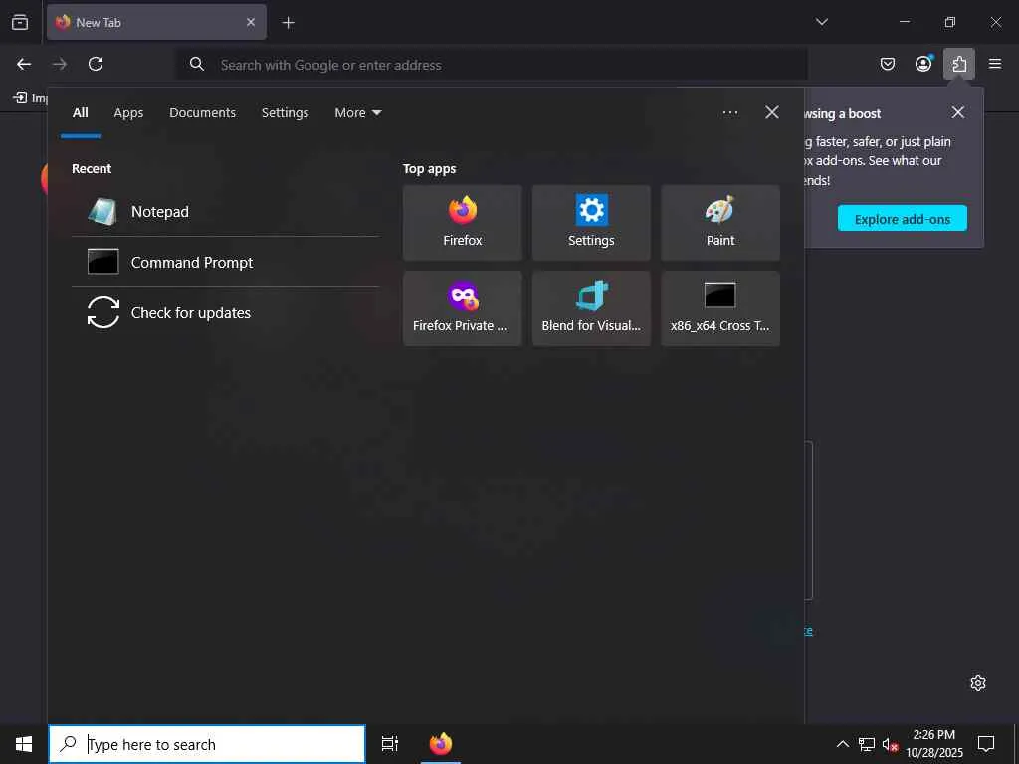Open Firefox Private Browsing tile
Screen dimensions: 1019x764
(x=462, y=308)
